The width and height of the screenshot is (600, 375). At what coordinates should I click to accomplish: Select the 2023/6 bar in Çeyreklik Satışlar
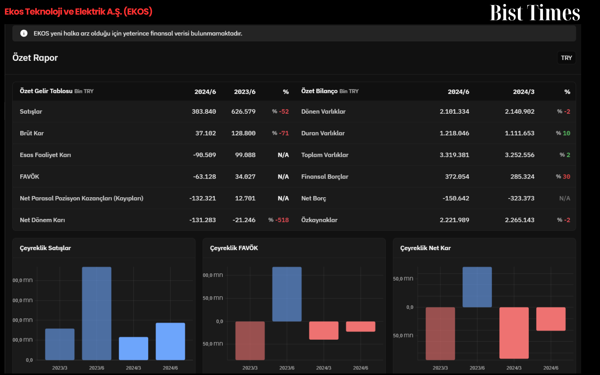[x=97, y=313]
